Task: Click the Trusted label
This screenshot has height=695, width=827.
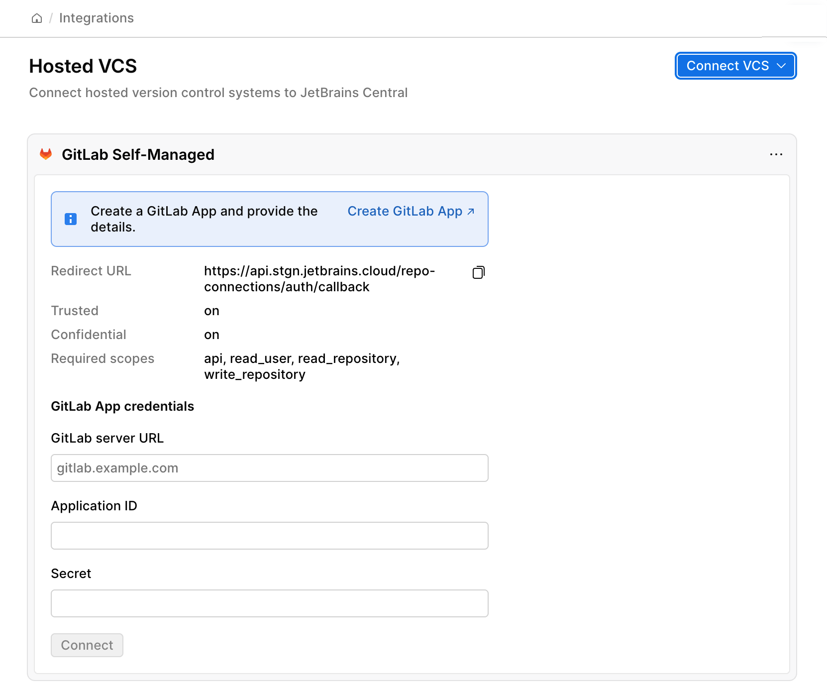Action: click(75, 311)
